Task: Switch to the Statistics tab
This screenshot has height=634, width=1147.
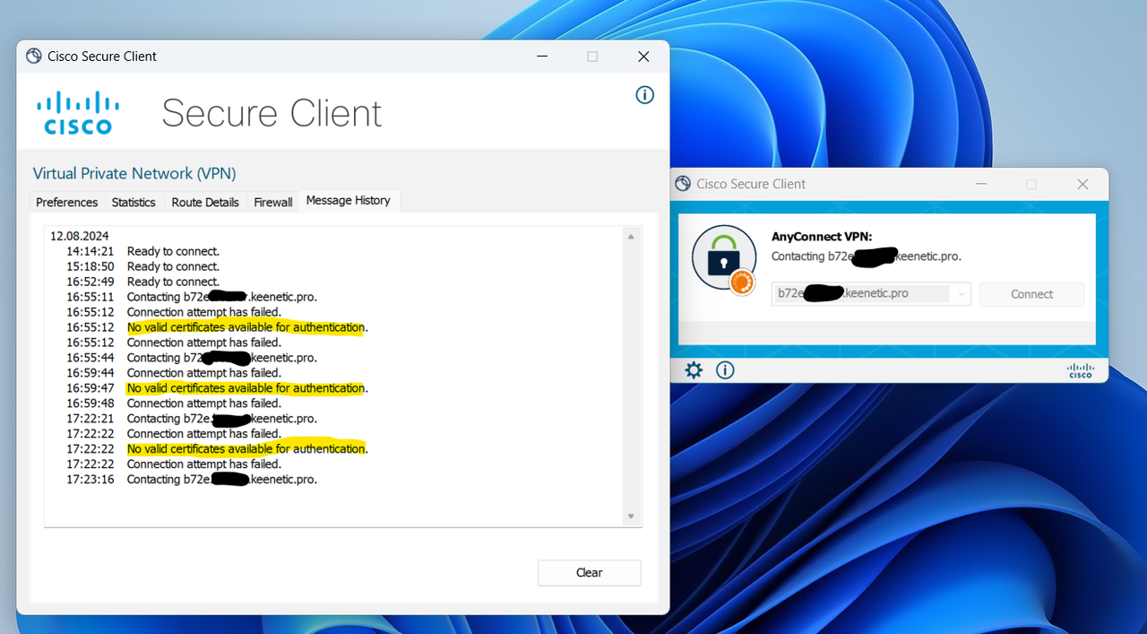Action: click(134, 202)
